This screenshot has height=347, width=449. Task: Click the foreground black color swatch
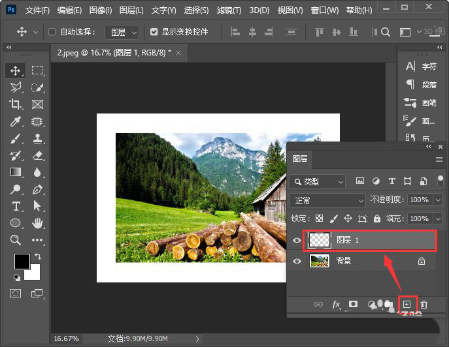click(21, 261)
